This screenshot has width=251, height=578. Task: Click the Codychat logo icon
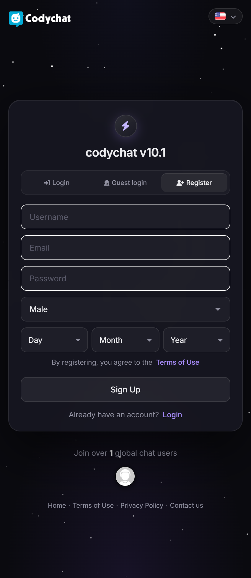tap(16, 19)
